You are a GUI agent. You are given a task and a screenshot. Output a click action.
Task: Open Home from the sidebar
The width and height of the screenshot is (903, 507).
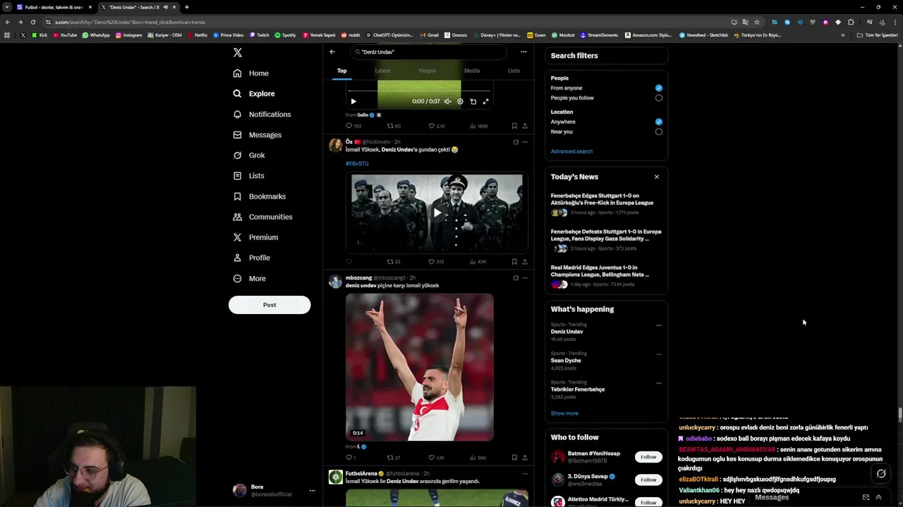pyautogui.click(x=251, y=73)
